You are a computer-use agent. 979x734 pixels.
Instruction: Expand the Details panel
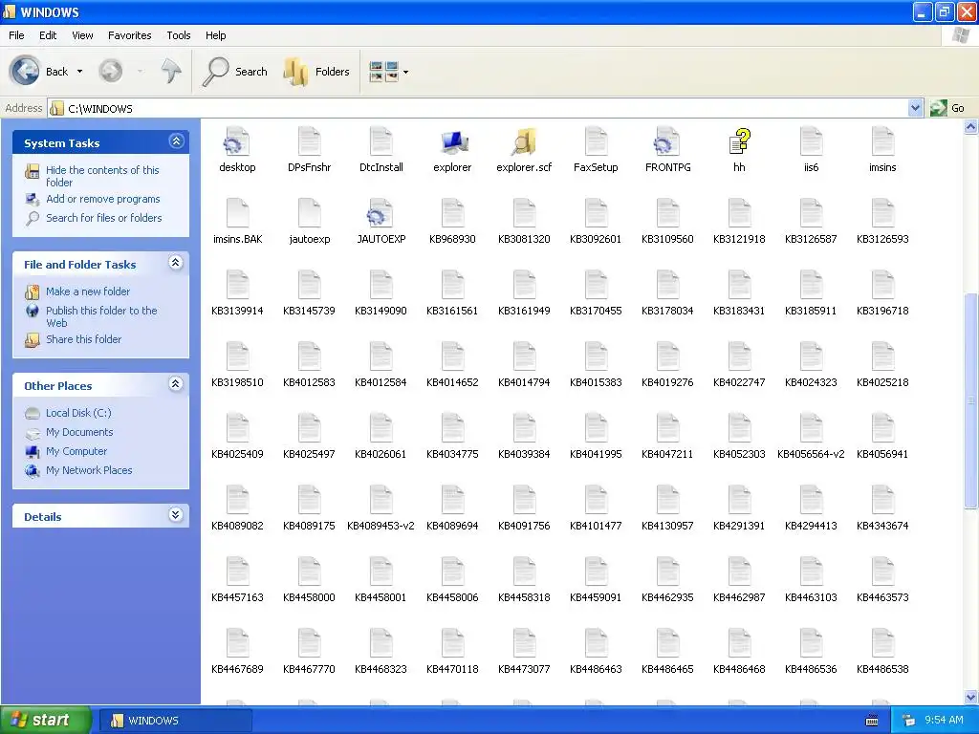(176, 515)
